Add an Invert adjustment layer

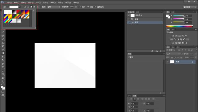point(173,43)
